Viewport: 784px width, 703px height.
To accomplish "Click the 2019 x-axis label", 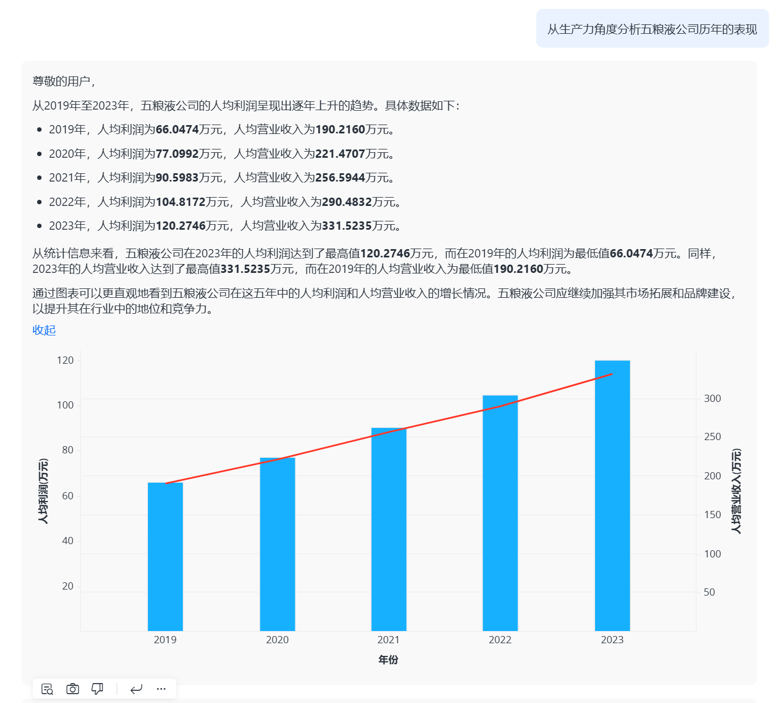I will tap(165, 640).
